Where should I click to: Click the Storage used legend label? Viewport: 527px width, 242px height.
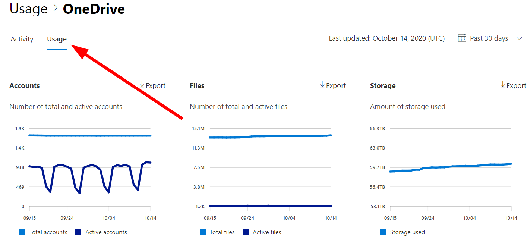click(x=407, y=232)
